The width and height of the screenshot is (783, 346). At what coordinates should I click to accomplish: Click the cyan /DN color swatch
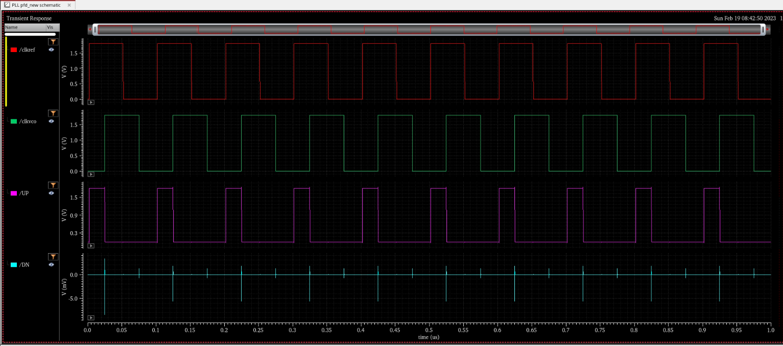14,265
